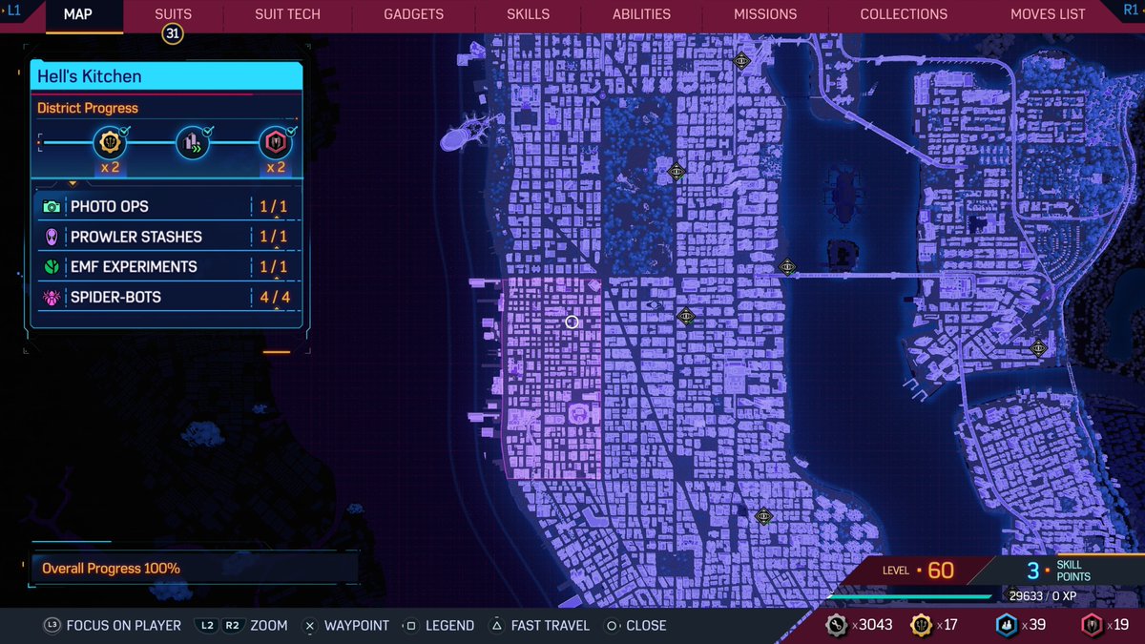This screenshot has height=644, width=1145.
Task: Click the SPIDER-BOTS label
Action: (x=116, y=298)
